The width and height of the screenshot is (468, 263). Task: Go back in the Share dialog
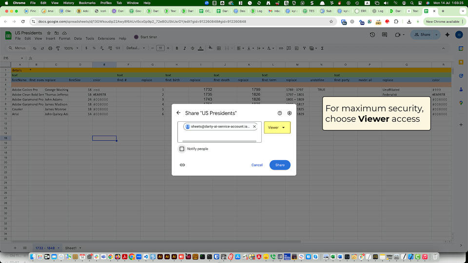coord(178,113)
